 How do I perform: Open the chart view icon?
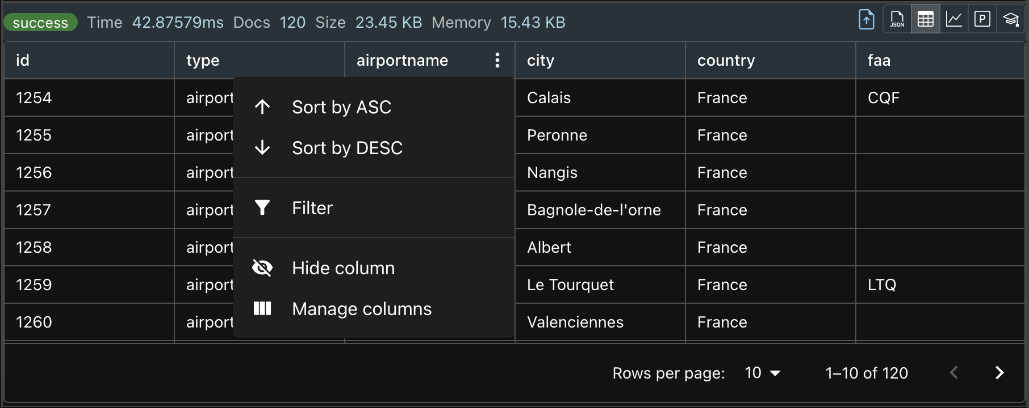954,20
